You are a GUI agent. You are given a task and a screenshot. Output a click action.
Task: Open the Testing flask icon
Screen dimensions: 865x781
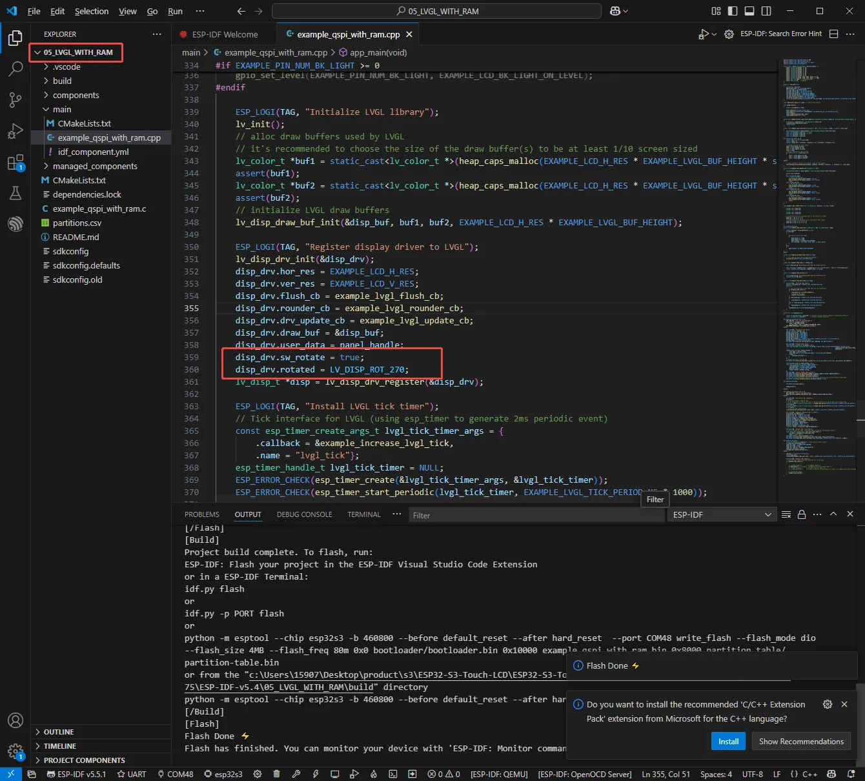[x=15, y=193]
